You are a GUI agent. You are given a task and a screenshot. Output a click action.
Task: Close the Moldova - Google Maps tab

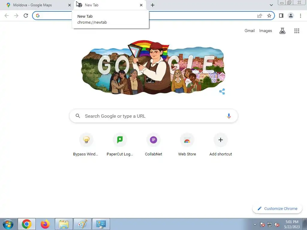pos(70,5)
